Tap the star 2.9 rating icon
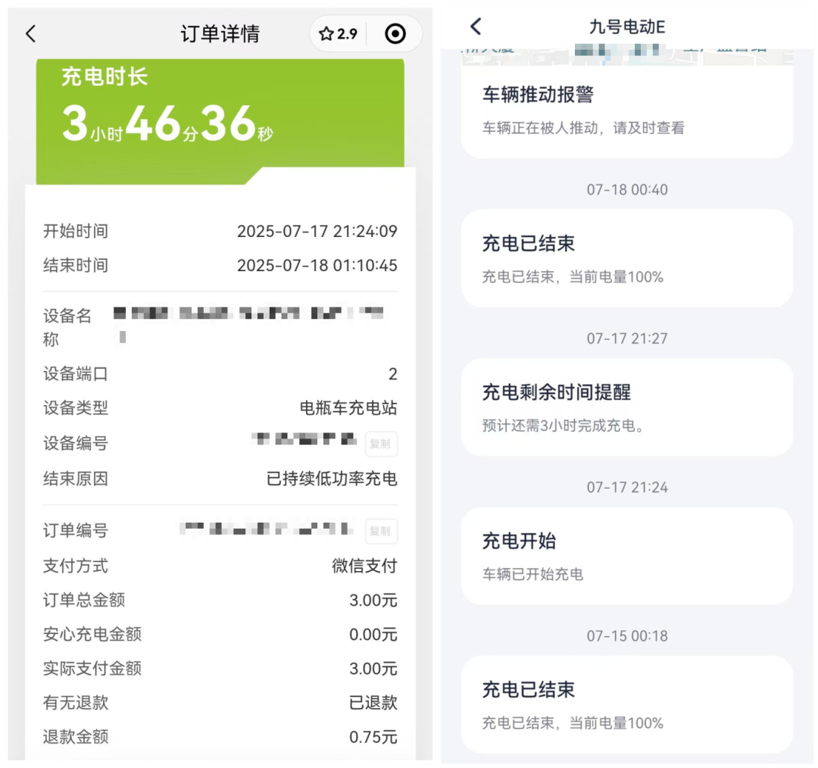The image size is (818, 768). [x=339, y=34]
